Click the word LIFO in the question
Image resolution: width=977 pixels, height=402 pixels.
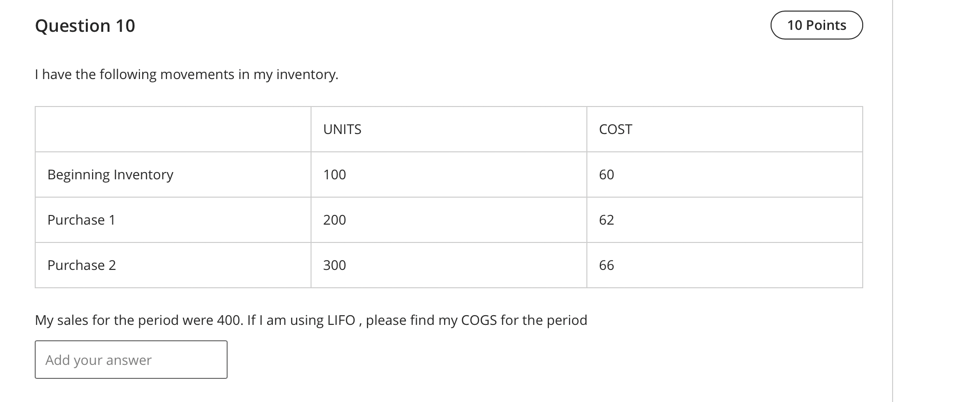tap(341, 320)
